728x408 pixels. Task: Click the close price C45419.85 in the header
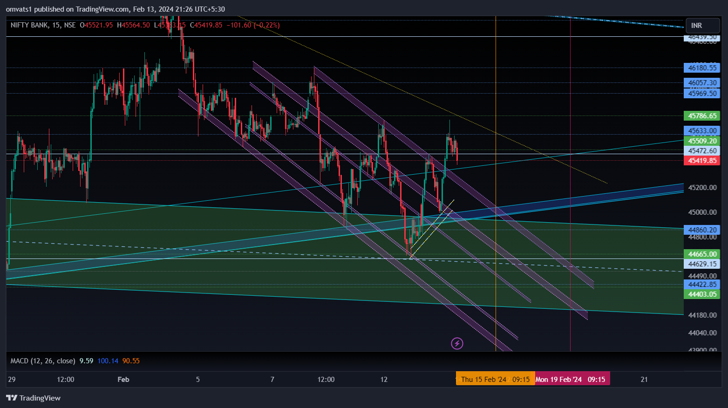pyautogui.click(x=206, y=25)
